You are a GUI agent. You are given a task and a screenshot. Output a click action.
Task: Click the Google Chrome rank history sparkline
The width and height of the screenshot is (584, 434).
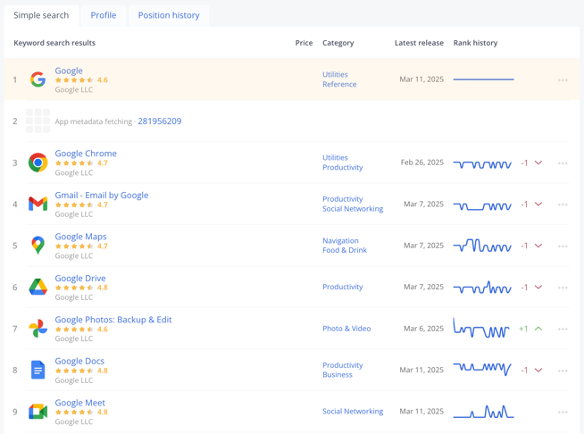pyautogui.click(x=482, y=164)
